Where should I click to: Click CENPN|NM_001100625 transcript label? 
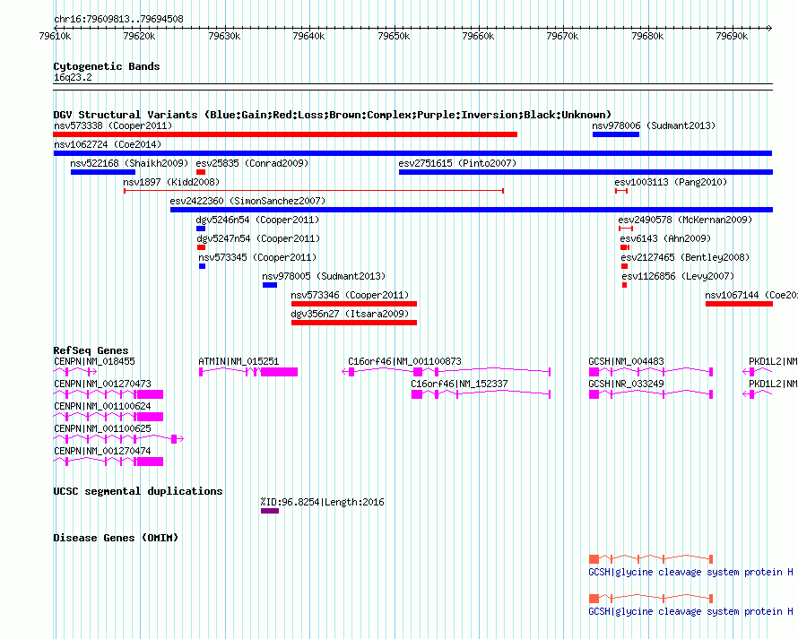[x=102, y=428]
